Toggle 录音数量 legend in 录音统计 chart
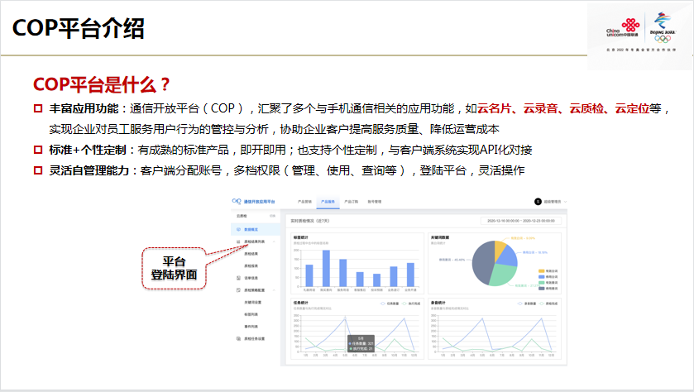Image resolution: width=694 pixels, height=392 pixels. (525, 303)
